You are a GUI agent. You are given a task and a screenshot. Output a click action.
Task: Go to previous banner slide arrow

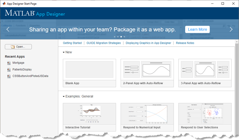pos(8,29)
